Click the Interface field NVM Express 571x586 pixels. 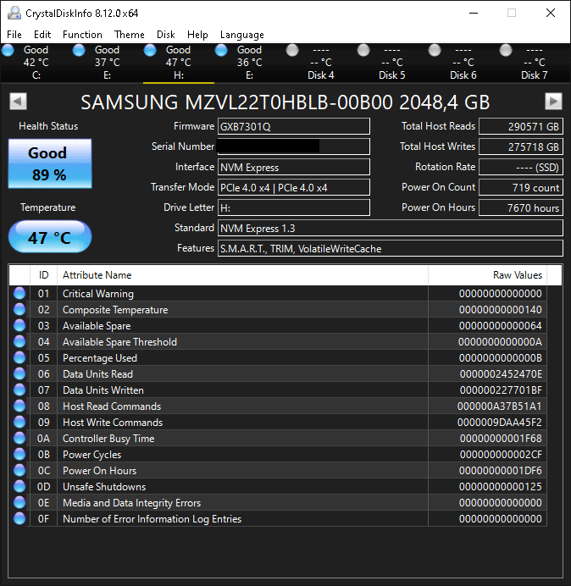tap(294, 167)
